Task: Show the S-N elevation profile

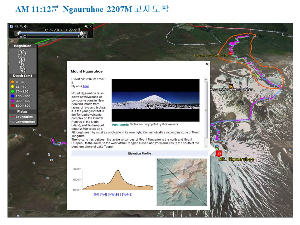Action: tap(97, 195)
